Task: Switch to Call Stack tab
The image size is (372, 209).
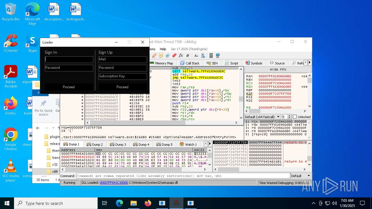Action: coord(190,63)
